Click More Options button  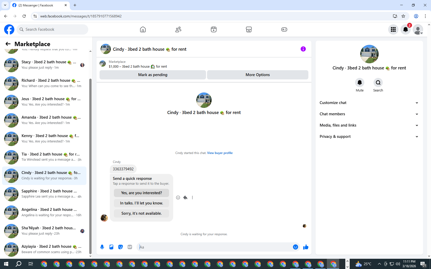tap(258, 75)
